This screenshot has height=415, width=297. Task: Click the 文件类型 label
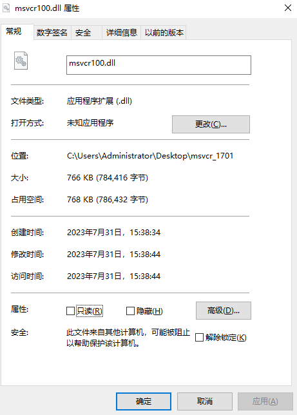[27, 101]
